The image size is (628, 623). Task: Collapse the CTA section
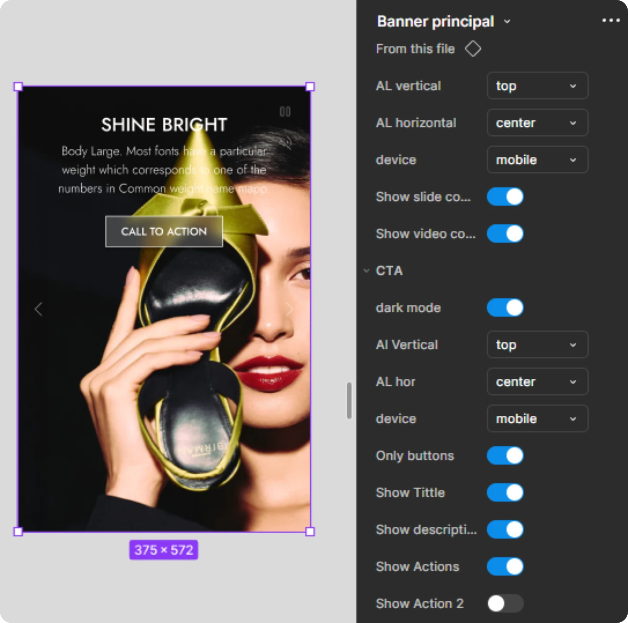point(366,271)
